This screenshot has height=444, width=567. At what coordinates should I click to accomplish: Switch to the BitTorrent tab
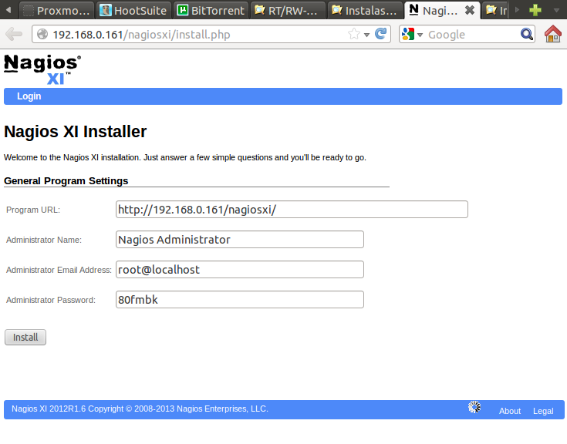click(211, 10)
